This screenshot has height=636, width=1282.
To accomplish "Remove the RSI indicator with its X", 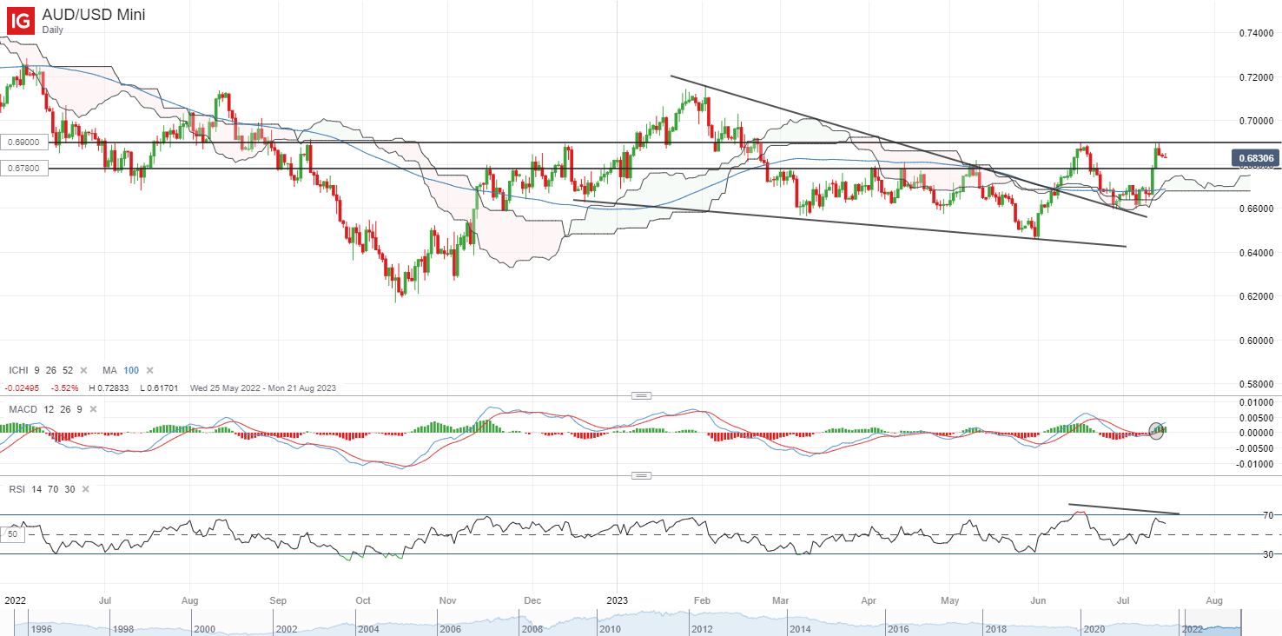I will coord(85,490).
